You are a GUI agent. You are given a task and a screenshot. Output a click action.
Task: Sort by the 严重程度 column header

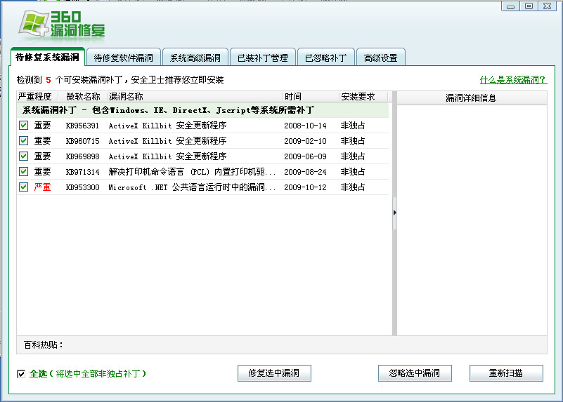(37, 96)
